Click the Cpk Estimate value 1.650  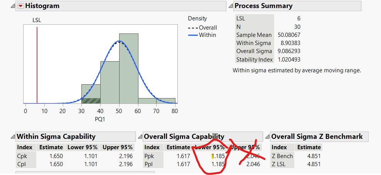coord(55,156)
